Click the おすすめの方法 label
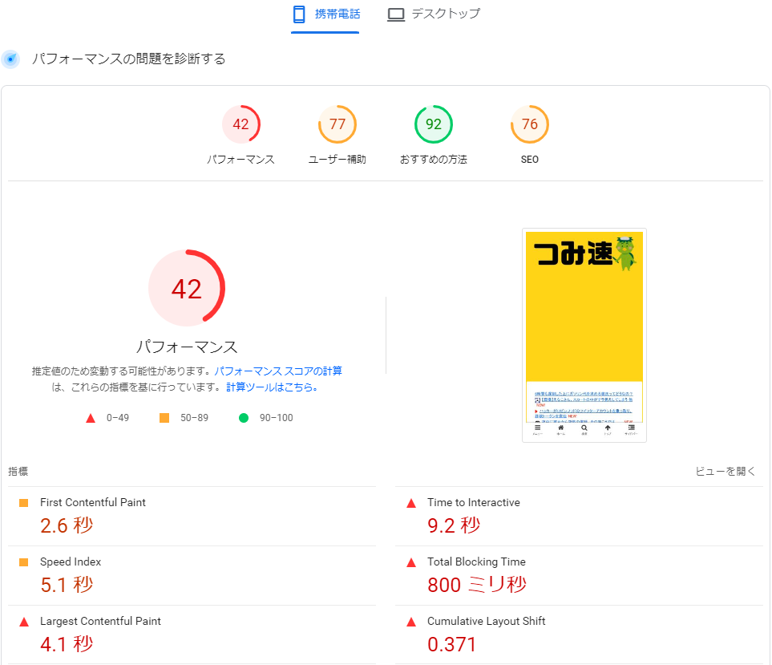 click(433, 160)
